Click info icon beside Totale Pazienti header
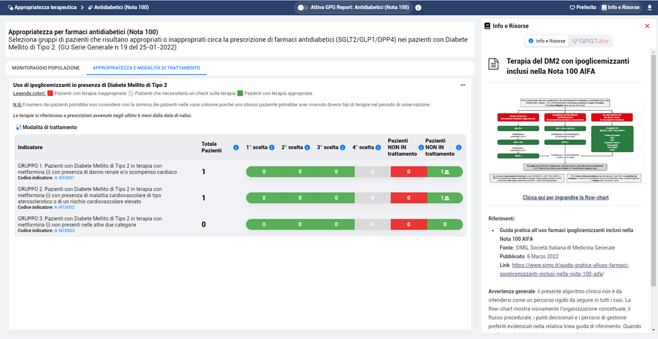The height and width of the screenshot is (339, 658). (x=236, y=147)
